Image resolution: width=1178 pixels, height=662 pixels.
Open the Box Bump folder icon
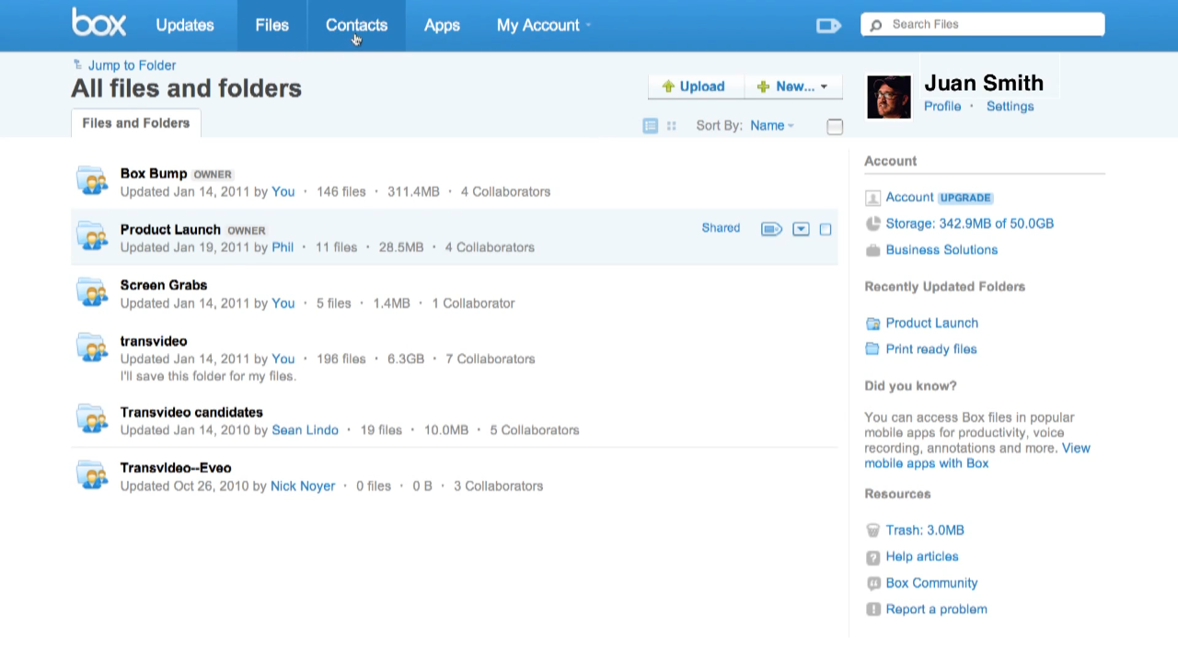click(x=92, y=181)
